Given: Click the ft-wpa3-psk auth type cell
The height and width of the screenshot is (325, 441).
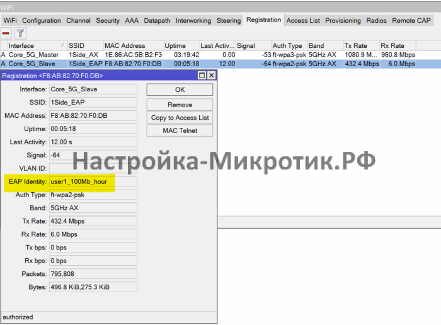Looking at the screenshot, I should pyautogui.click(x=289, y=55).
